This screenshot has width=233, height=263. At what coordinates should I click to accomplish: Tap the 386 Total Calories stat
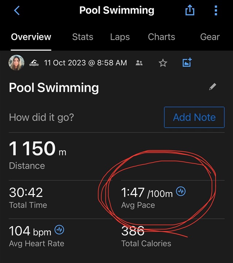[x=146, y=236]
